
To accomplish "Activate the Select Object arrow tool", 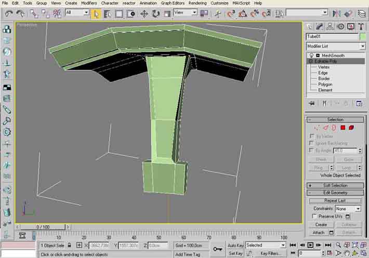I will coord(96,13).
